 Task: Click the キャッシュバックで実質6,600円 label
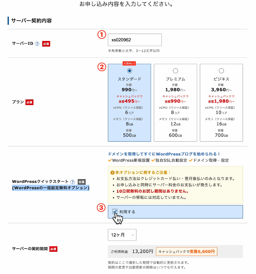click(x=186, y=251)
